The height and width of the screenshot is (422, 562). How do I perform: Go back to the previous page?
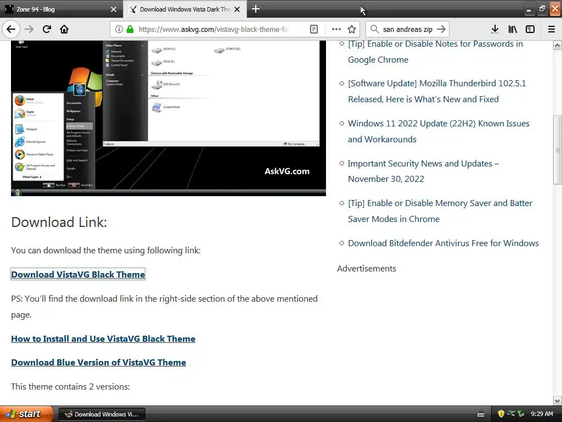click(11, 29)
